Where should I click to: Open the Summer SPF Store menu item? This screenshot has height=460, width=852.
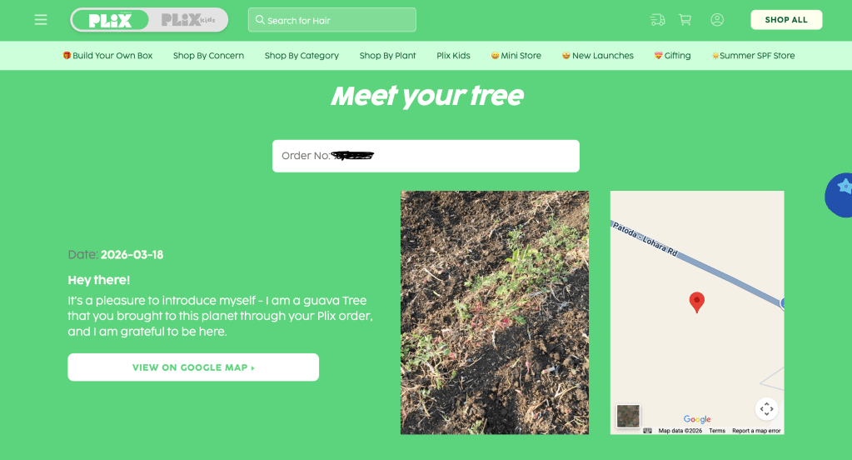coord(753,56)
